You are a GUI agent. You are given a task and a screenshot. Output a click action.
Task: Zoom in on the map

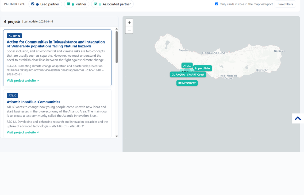(x=129, y=23)
